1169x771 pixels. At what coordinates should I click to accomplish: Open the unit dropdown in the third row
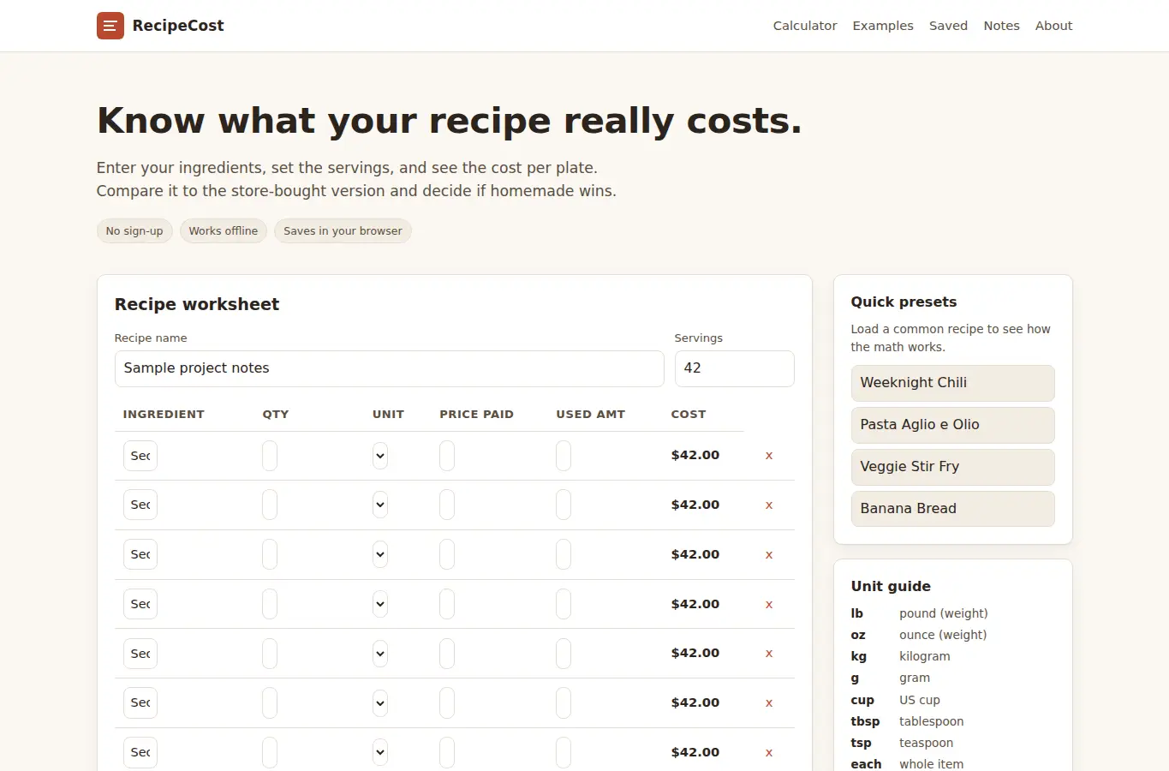click(x=380, y=555)
